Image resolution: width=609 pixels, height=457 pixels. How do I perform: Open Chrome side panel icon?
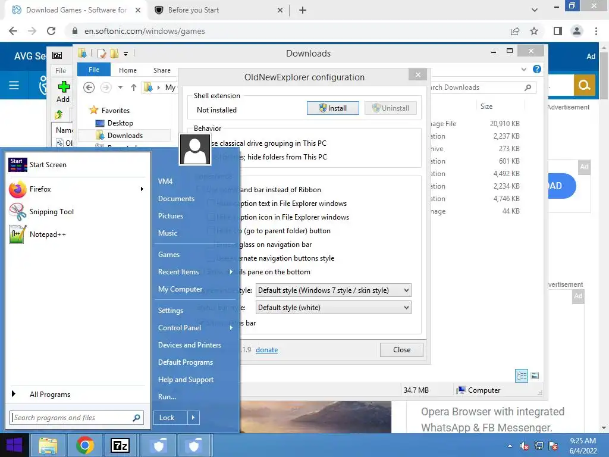tap(558, 31)
